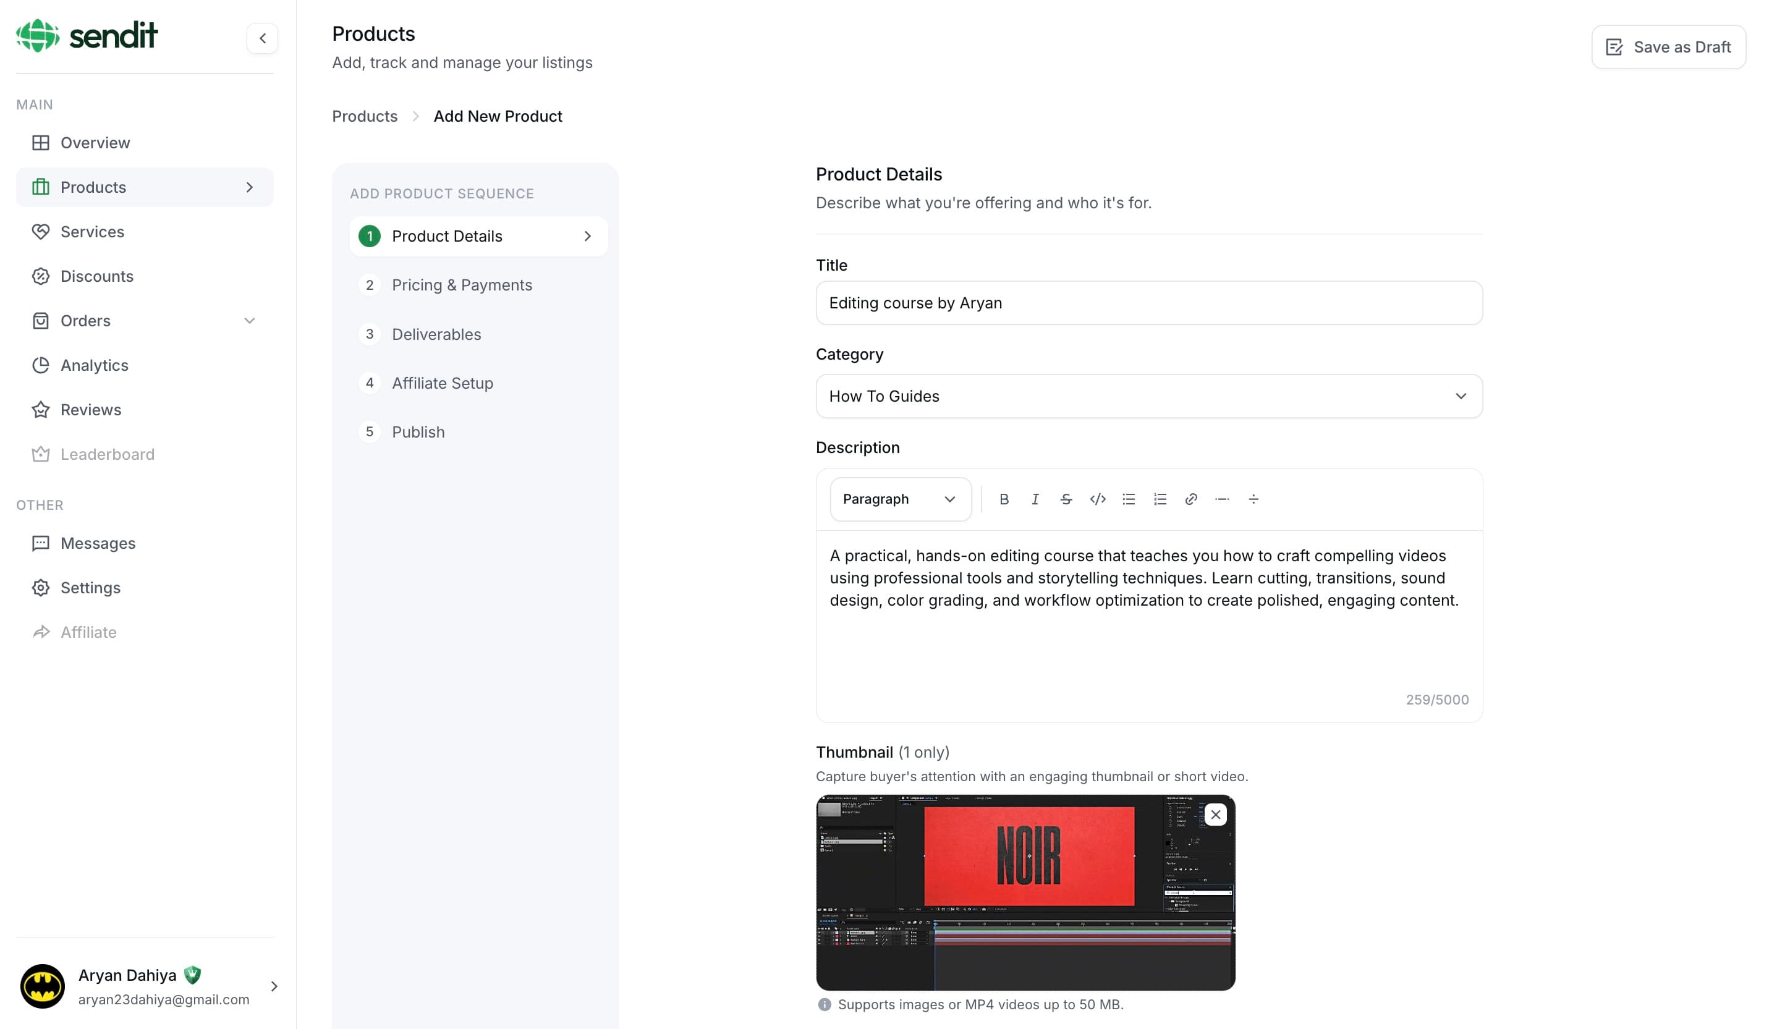Open step 3 Deliverables
This screenshot has width=1777, height=1029.
(479, 334)
